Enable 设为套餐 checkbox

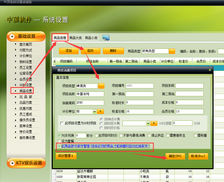point(59,141)
